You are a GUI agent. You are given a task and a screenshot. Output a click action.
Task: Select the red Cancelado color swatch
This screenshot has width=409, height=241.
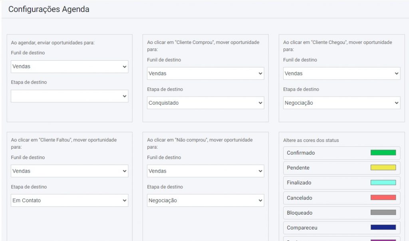point(383,197)
